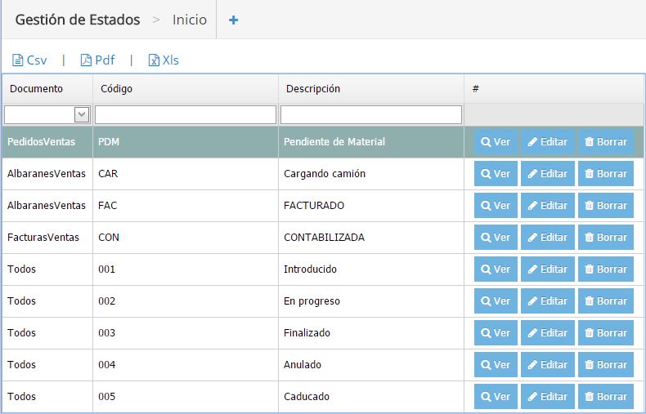Viewport: 646px width, 414px height.
Task: Select the 005 code cell
Action: tap(186, 396)
